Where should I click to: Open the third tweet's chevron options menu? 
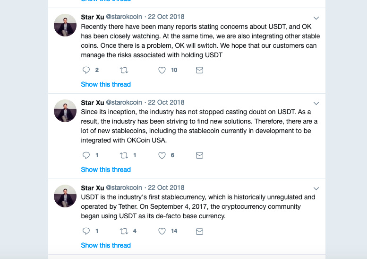pos(316,188)
